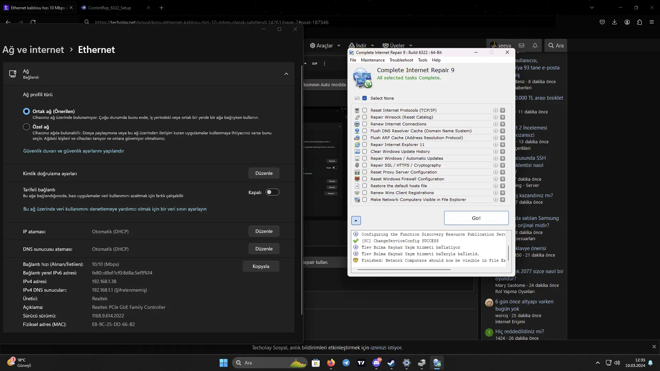
Task: Run info icon for Reset Internet Protocols row
Action: point(495,110)
